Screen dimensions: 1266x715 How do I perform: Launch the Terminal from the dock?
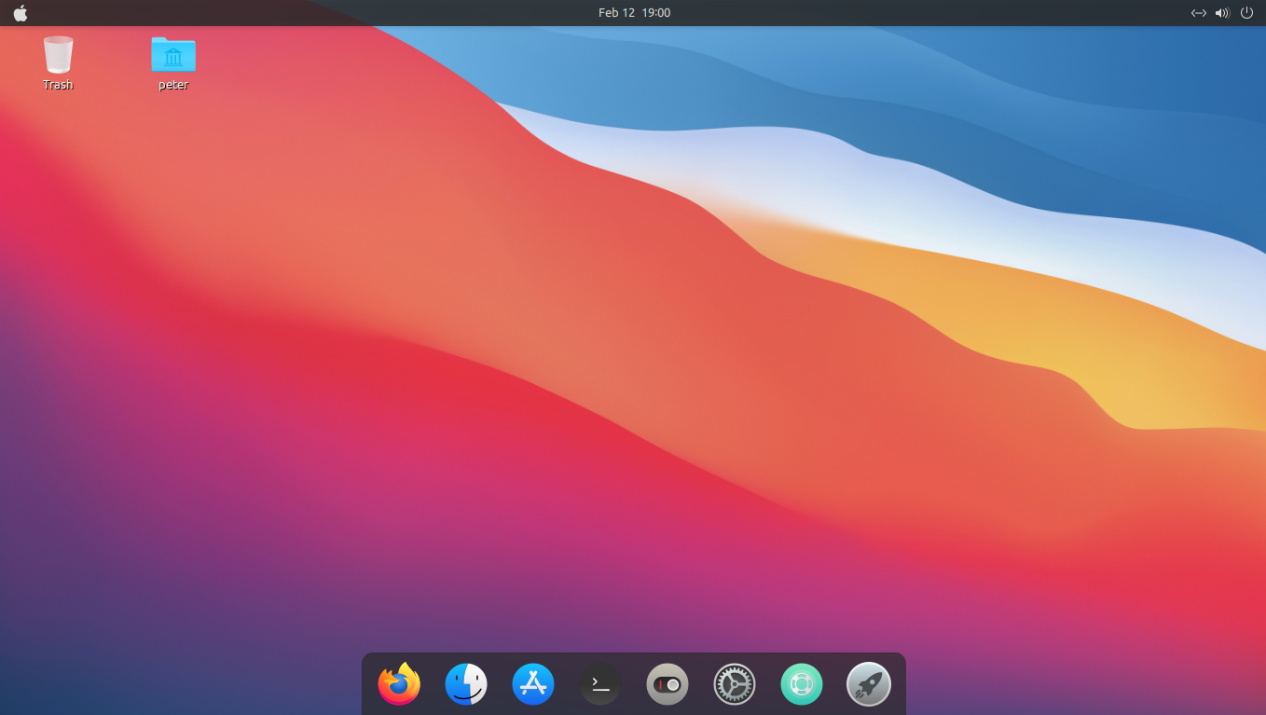pyautogui.click(x=599, y=683)
